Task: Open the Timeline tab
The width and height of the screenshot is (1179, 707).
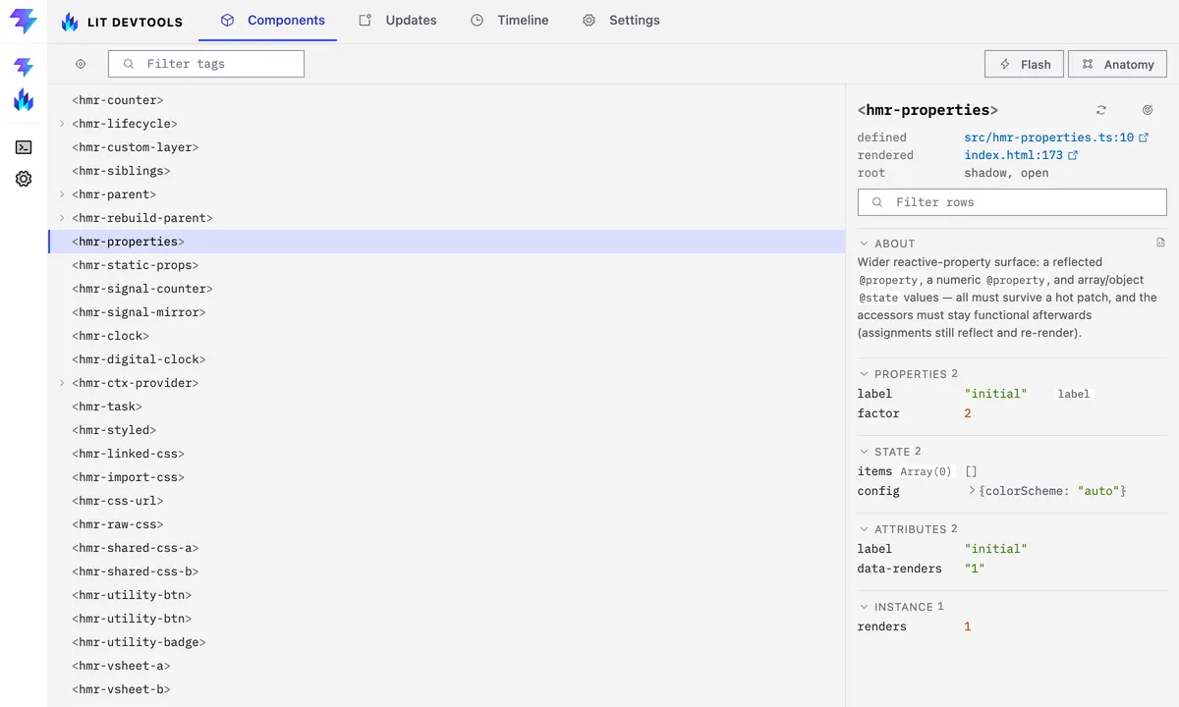Action: [509, 21]
